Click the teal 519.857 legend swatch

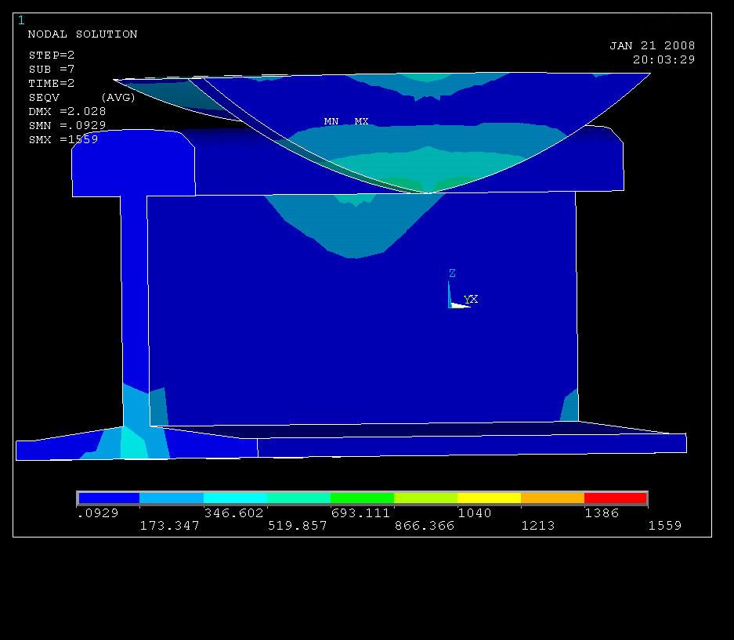coord(298,498)
